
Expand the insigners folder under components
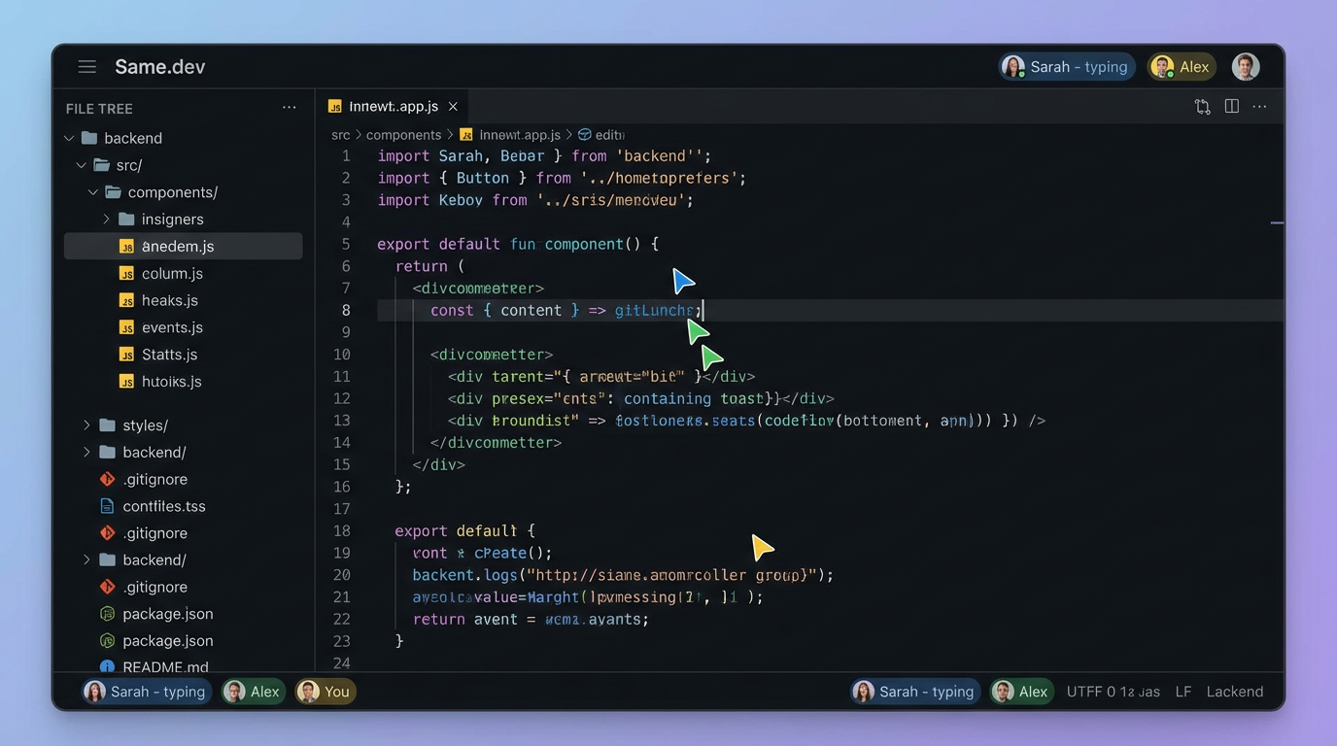tap(107, 219)
